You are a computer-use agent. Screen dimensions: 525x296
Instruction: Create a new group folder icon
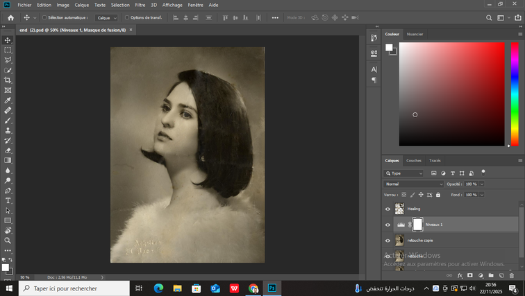pyautogui.click(x=490, y=275)
